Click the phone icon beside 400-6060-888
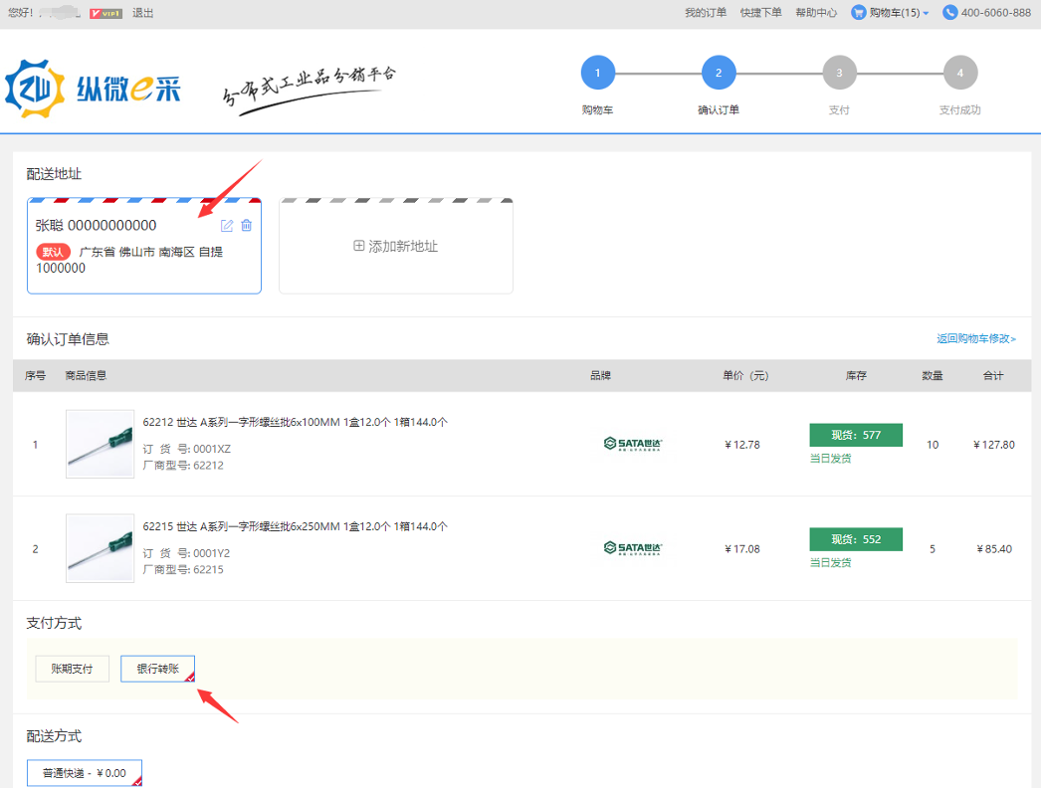Image resolution: width=1041 pixels, height=788 pixels. (x=950, y=13)
